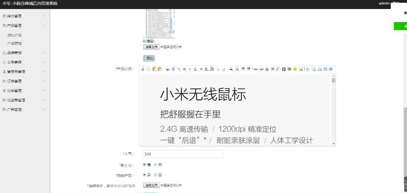The image size is (407, 193).
Task: Open the emoticon smiley picker
Action: (x=295, y=69)
